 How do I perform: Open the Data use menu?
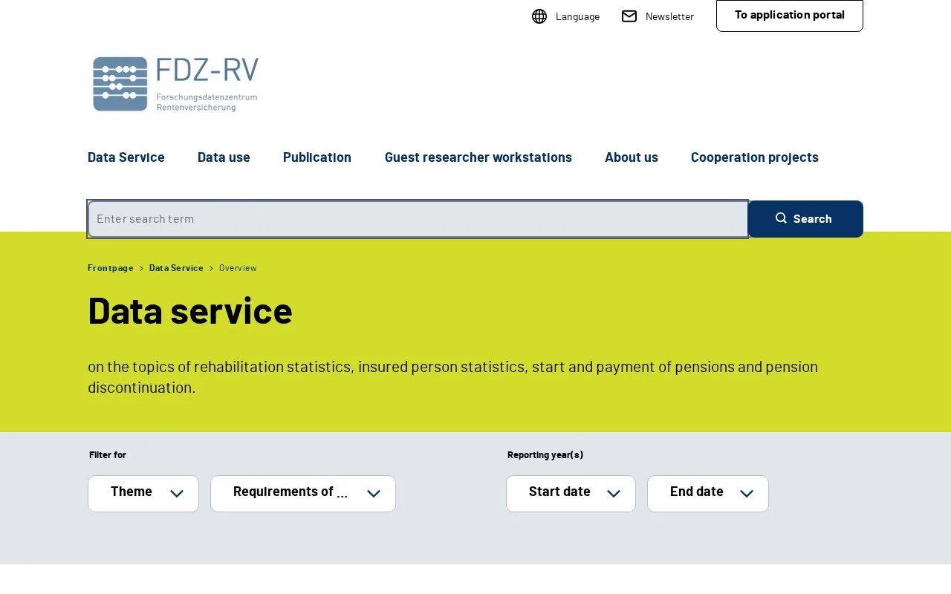[x=224, y=157]
